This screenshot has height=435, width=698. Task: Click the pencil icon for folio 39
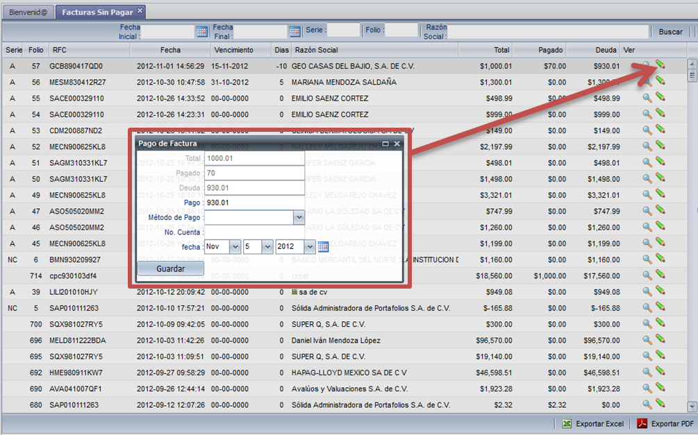(660, 291)
